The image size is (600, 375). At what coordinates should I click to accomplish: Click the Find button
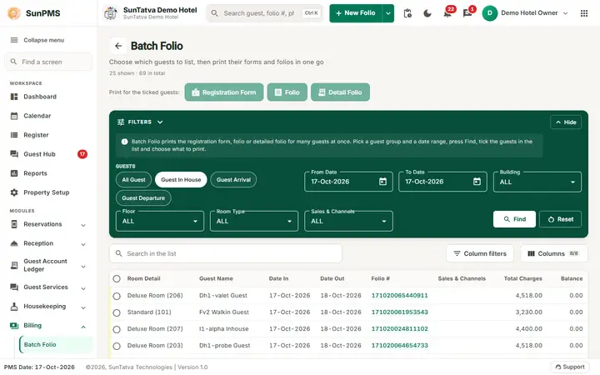[x=514, y=219]
